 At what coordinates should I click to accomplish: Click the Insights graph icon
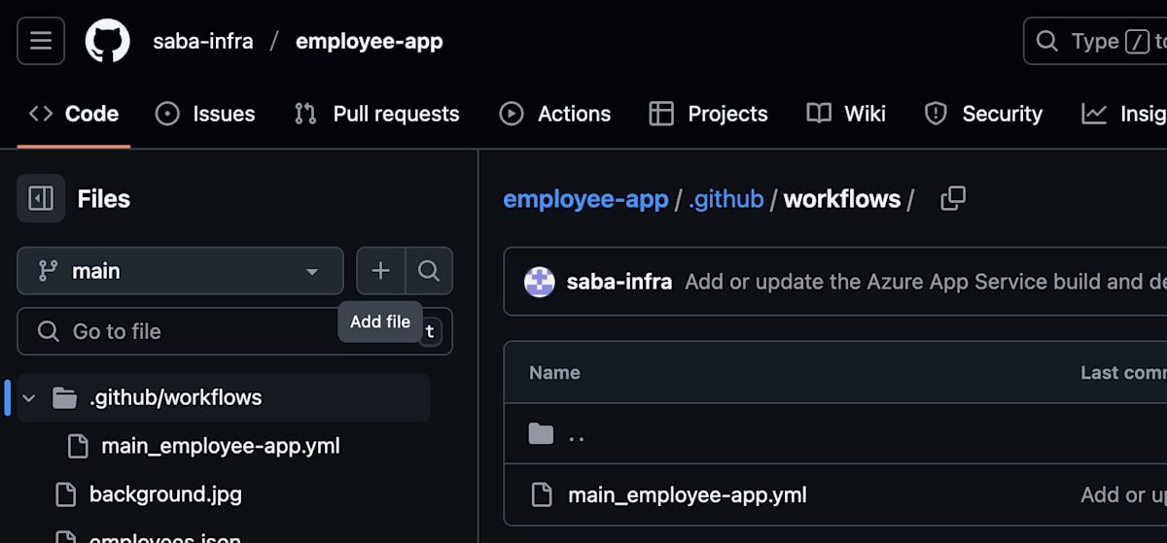point(1094,114)
